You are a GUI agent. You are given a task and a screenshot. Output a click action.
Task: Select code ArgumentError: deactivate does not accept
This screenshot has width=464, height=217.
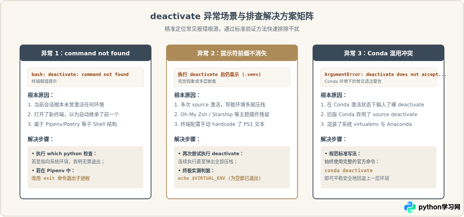point(385,74)
